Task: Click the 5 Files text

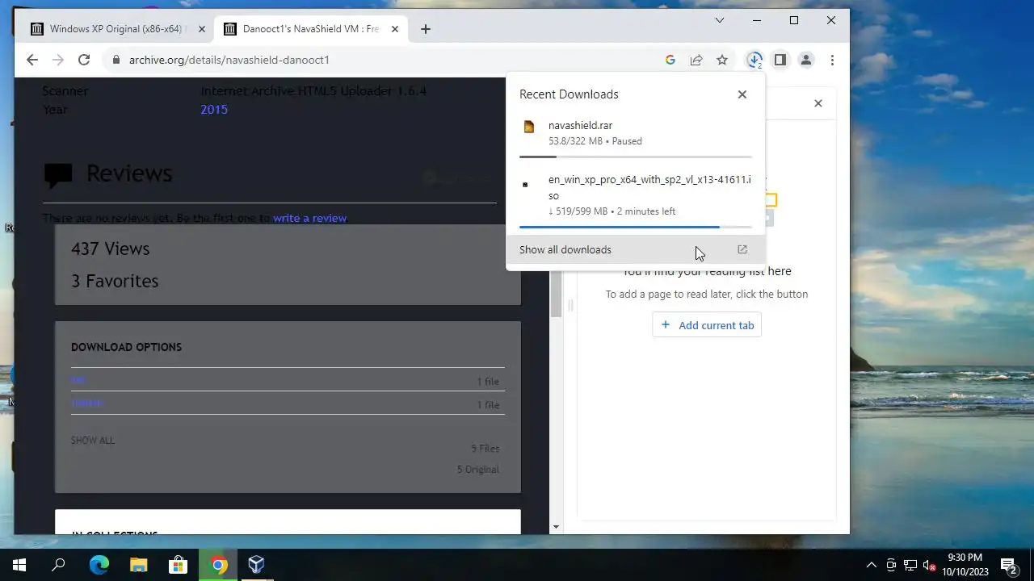Action: [485, 449]
